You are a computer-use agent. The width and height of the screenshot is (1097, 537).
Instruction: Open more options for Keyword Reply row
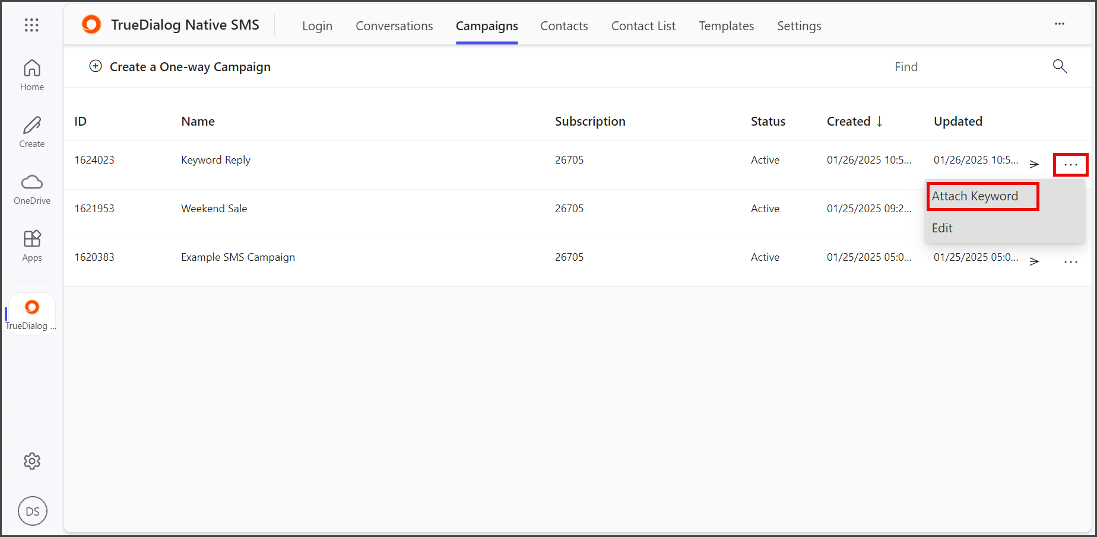point(1071,165)
